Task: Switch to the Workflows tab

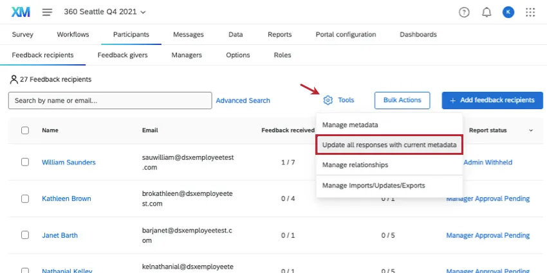Action: (x=73, y=35)
